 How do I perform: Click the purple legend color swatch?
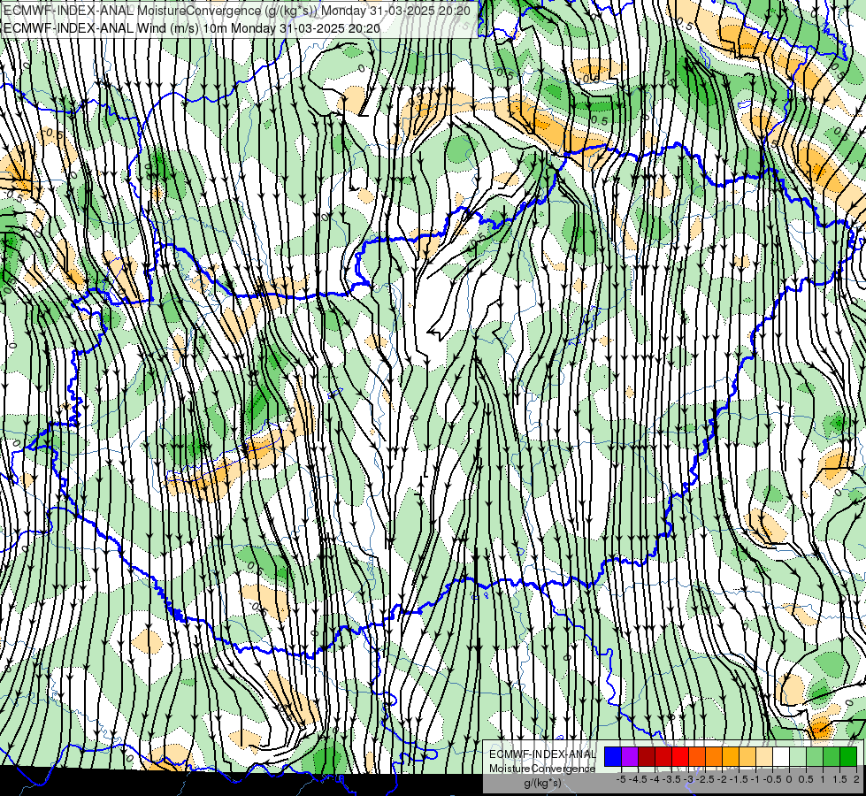point(630,757)
